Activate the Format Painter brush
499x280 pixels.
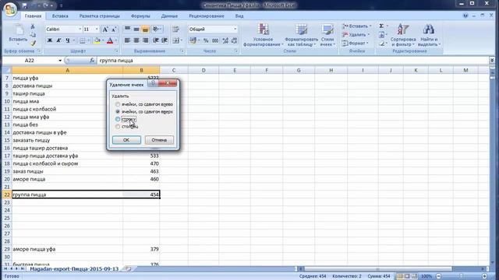[33, 43]
